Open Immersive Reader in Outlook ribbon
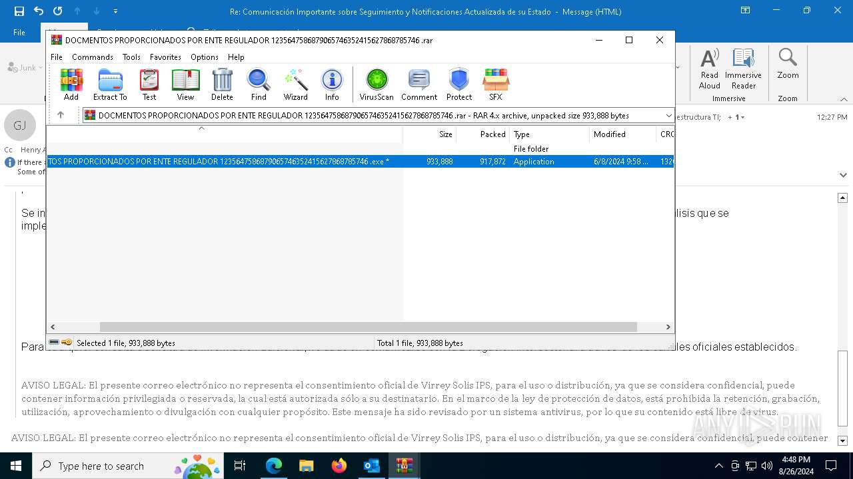This screenshot has width=853, height=479. click(744, 69)
